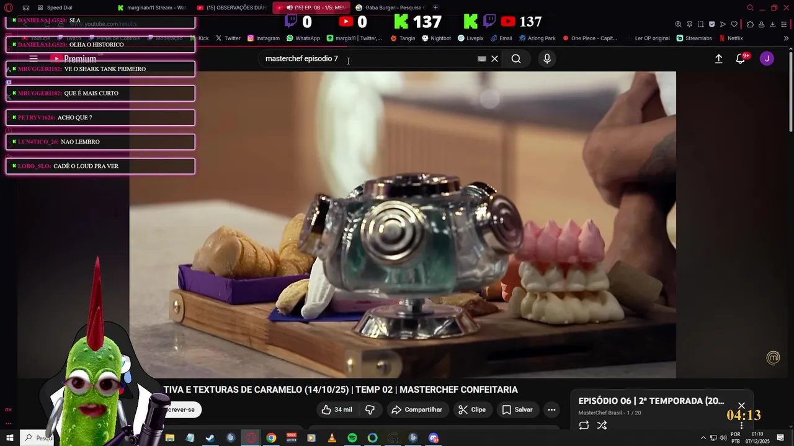Open playlist options three-dot menu

coord(741,426)
